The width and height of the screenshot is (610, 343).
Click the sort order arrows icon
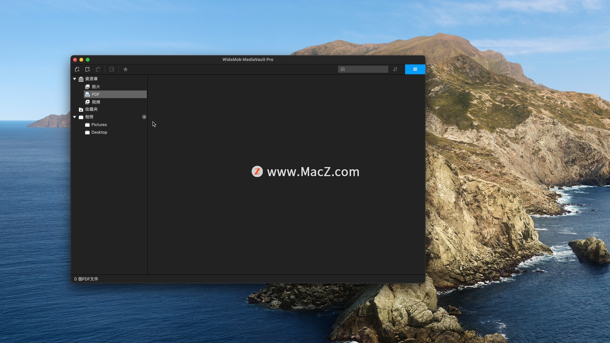pos(395,69)
